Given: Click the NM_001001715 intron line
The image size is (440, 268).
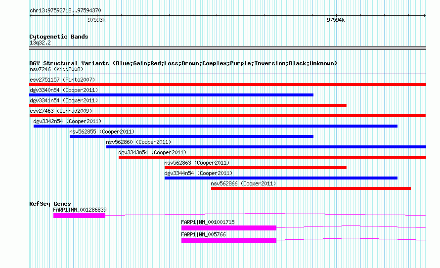Looking at the screenshot, I should click(351, 226).
